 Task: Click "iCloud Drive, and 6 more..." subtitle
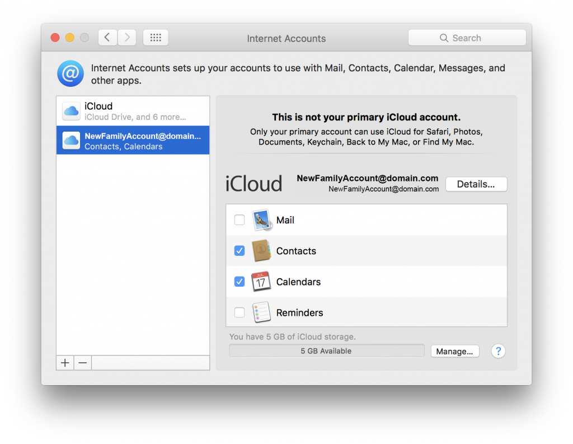pos(135,117)
